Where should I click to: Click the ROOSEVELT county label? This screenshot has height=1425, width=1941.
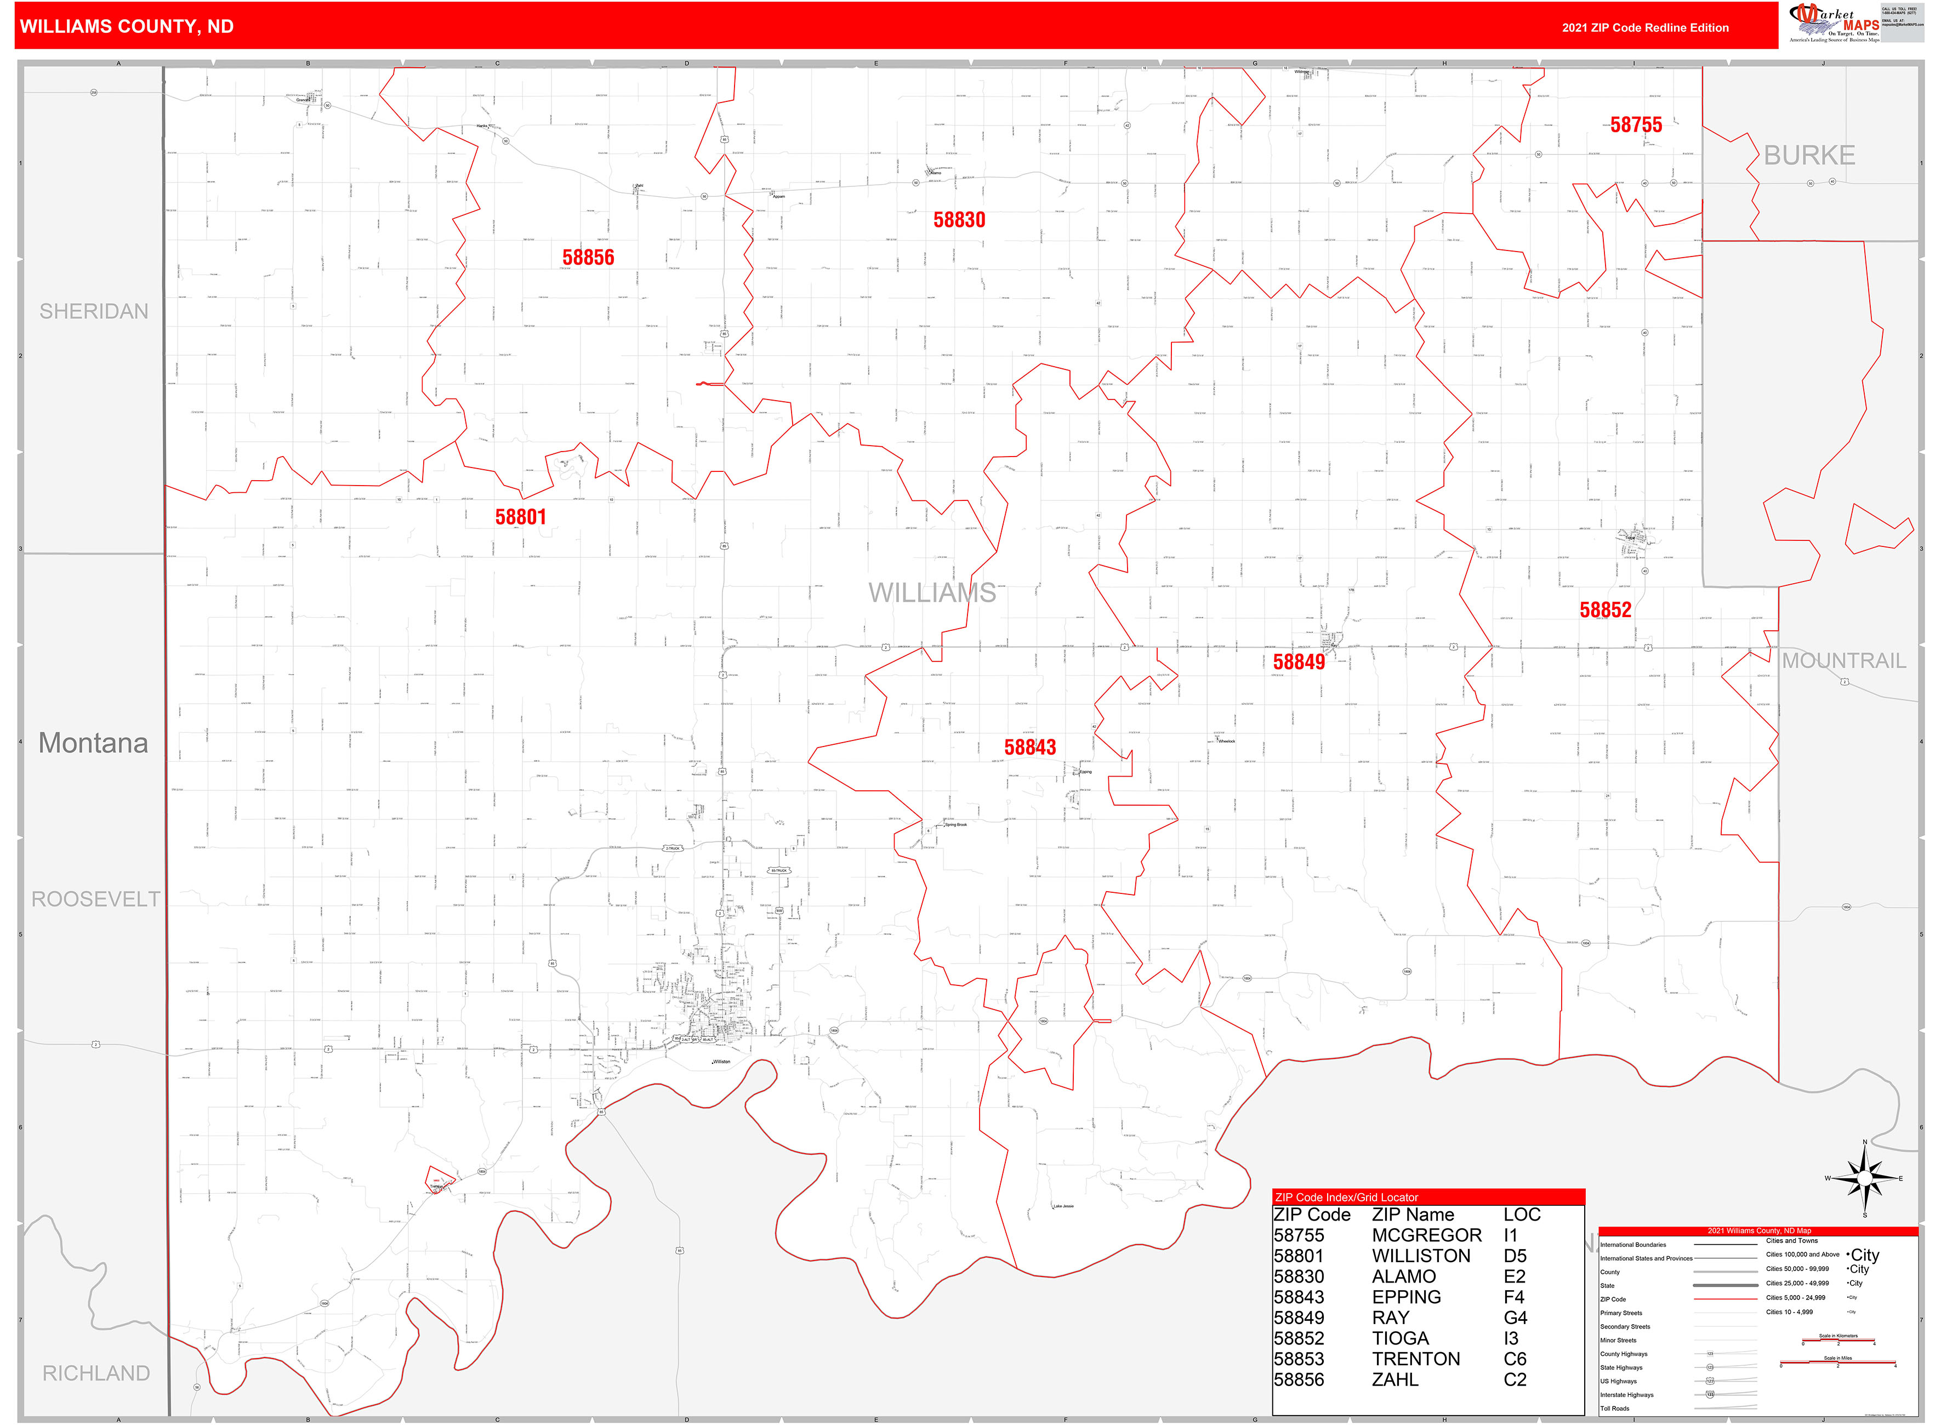click(96, 899)
